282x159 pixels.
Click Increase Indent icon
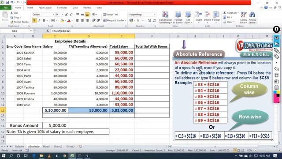99,21
